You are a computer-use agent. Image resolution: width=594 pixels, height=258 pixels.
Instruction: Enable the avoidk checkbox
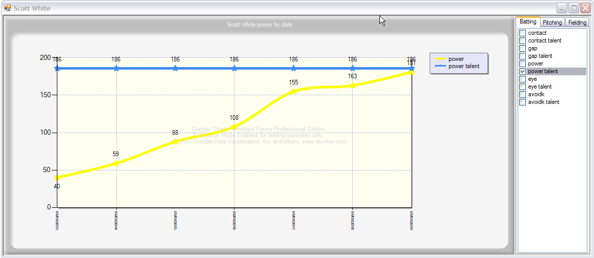pyautogui.click(x=522, y=94)
